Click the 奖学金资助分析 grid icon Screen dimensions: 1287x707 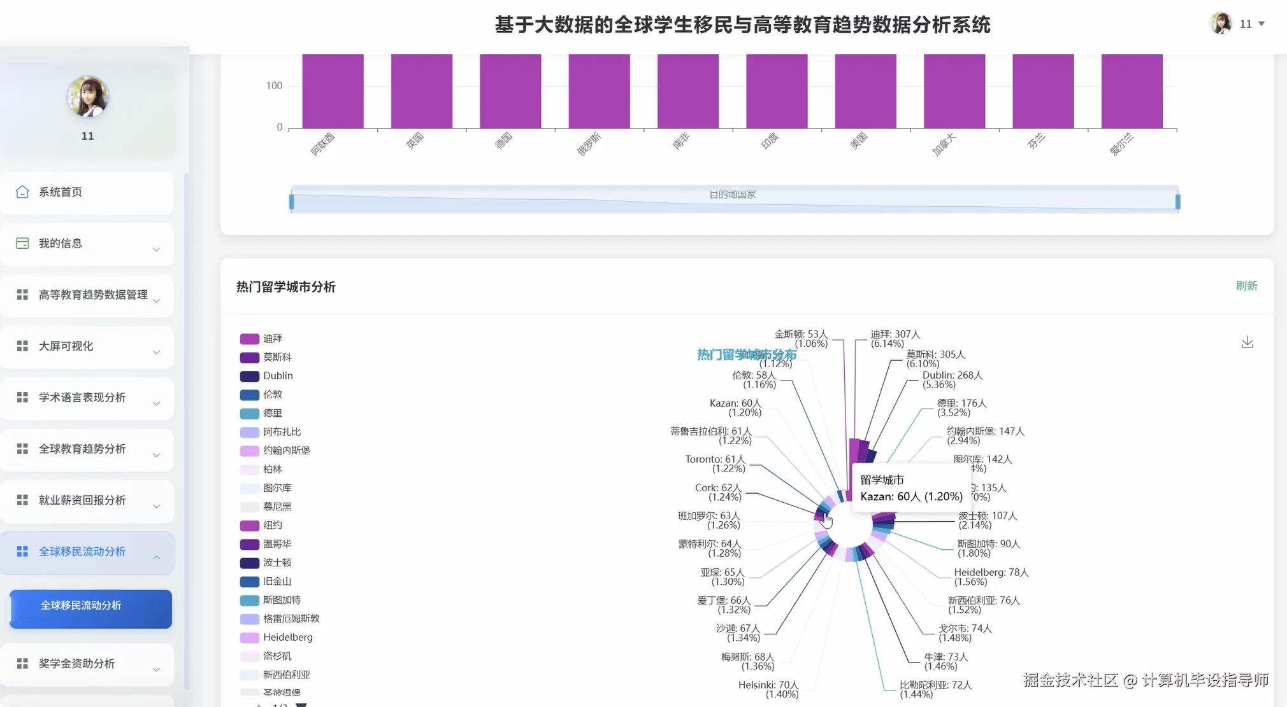22,664
